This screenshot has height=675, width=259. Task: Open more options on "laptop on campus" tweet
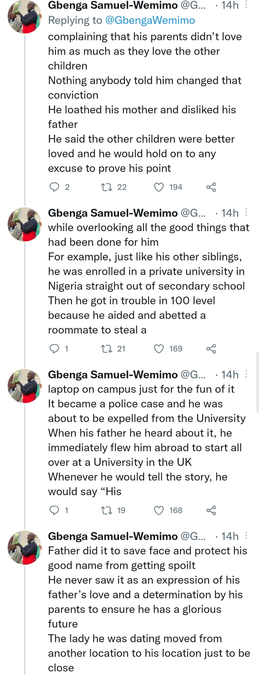point(246,374)
